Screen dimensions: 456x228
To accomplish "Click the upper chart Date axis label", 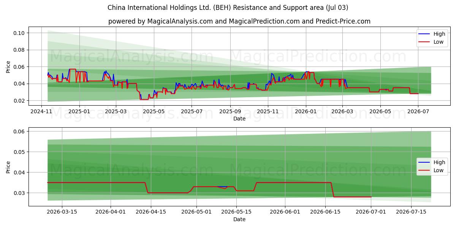I will (x=239, y=119).
